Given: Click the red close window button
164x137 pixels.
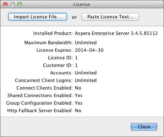Looking at the screenshot, I should pos(5,4).
